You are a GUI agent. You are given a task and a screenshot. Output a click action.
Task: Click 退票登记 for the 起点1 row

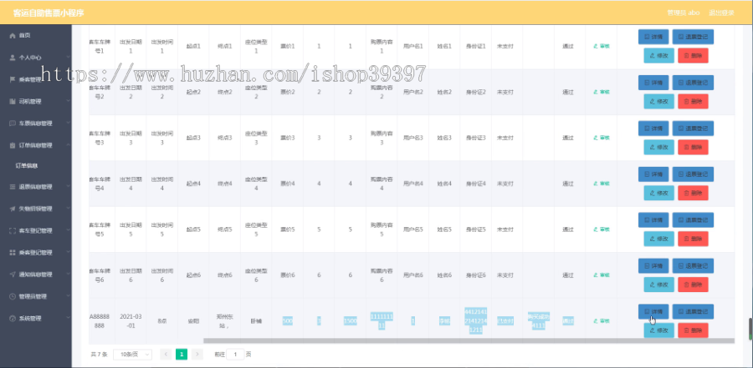pos(693,37)
